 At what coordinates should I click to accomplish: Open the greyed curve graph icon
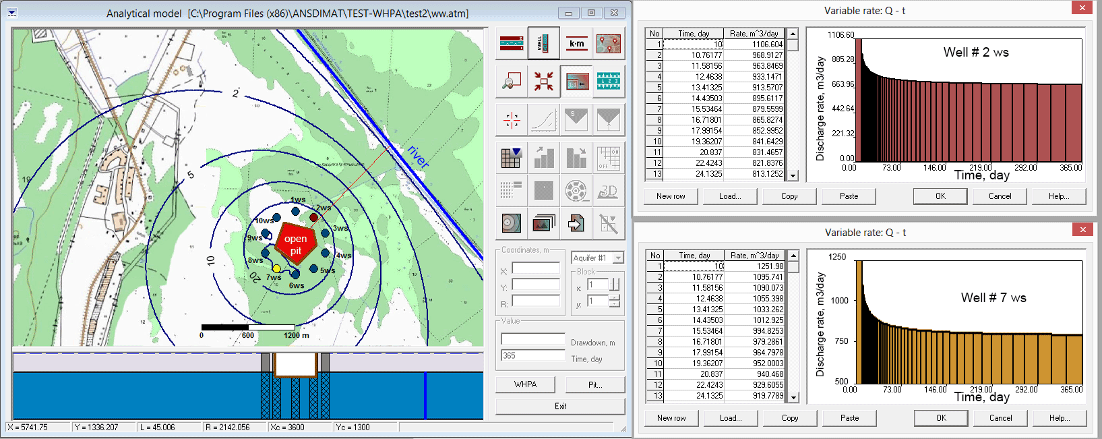(x=543, y=120)
